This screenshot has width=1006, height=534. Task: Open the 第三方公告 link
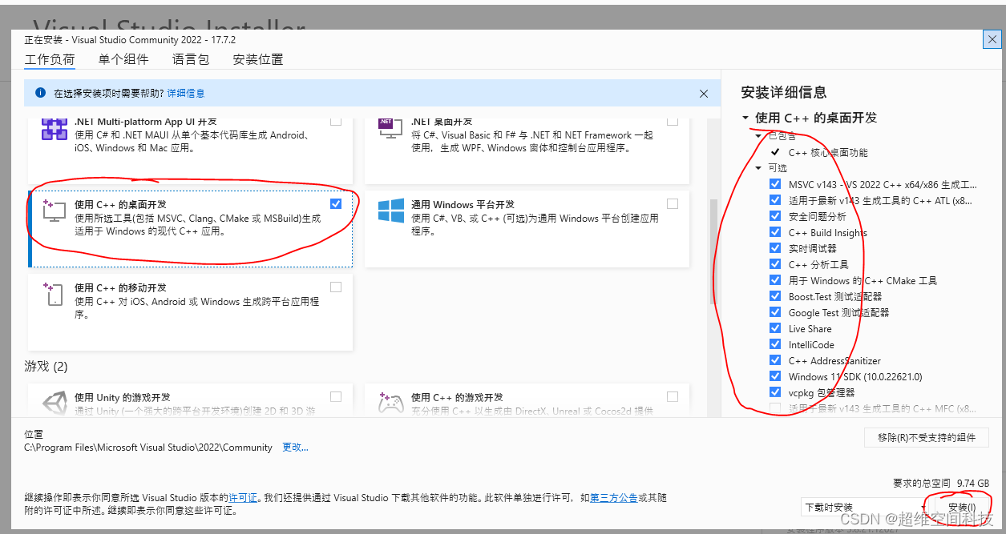coord(614,498)
